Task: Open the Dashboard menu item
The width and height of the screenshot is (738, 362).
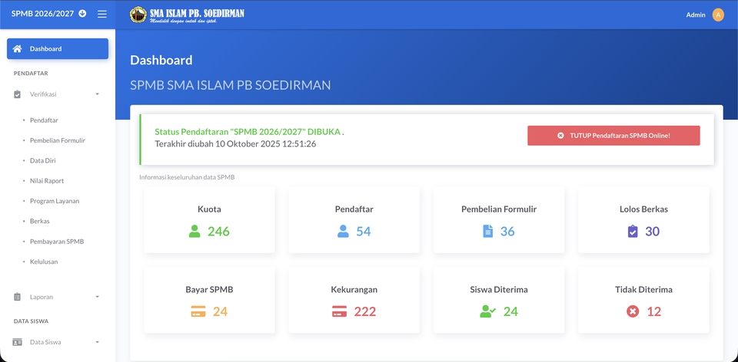Action: tap(58, 49)
